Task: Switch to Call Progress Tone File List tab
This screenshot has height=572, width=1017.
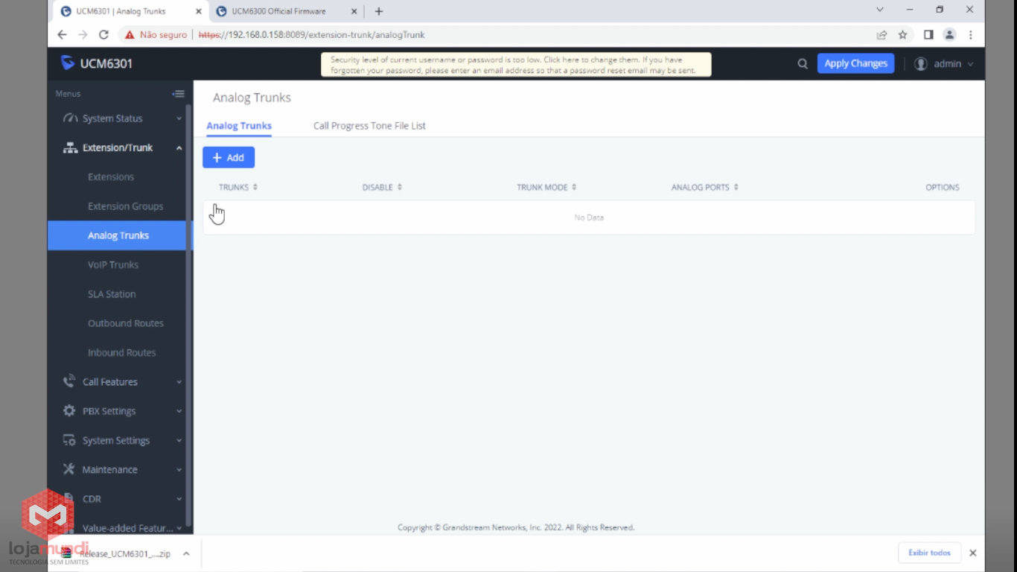Action: (x=369, y=126)
